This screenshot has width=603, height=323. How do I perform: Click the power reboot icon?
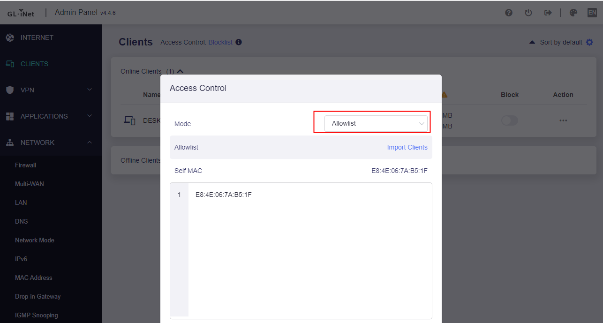528,13
